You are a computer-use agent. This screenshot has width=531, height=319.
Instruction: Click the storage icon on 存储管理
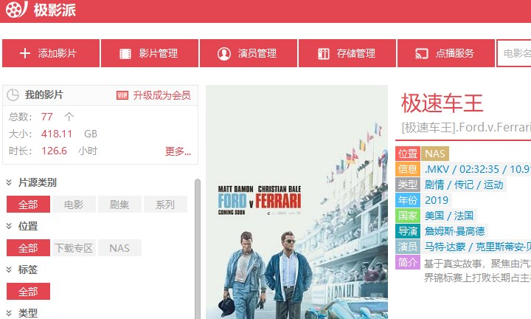(324, 54)
